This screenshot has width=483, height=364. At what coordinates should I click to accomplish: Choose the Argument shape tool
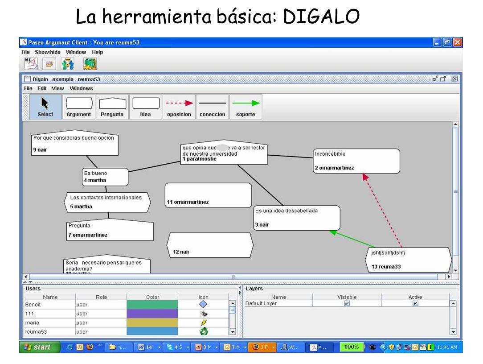click(x=79, y=107)
